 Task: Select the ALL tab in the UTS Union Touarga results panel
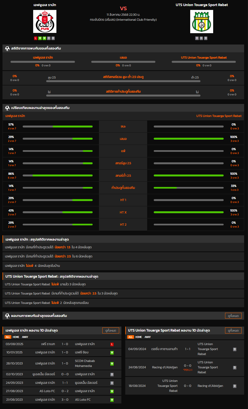130,337
